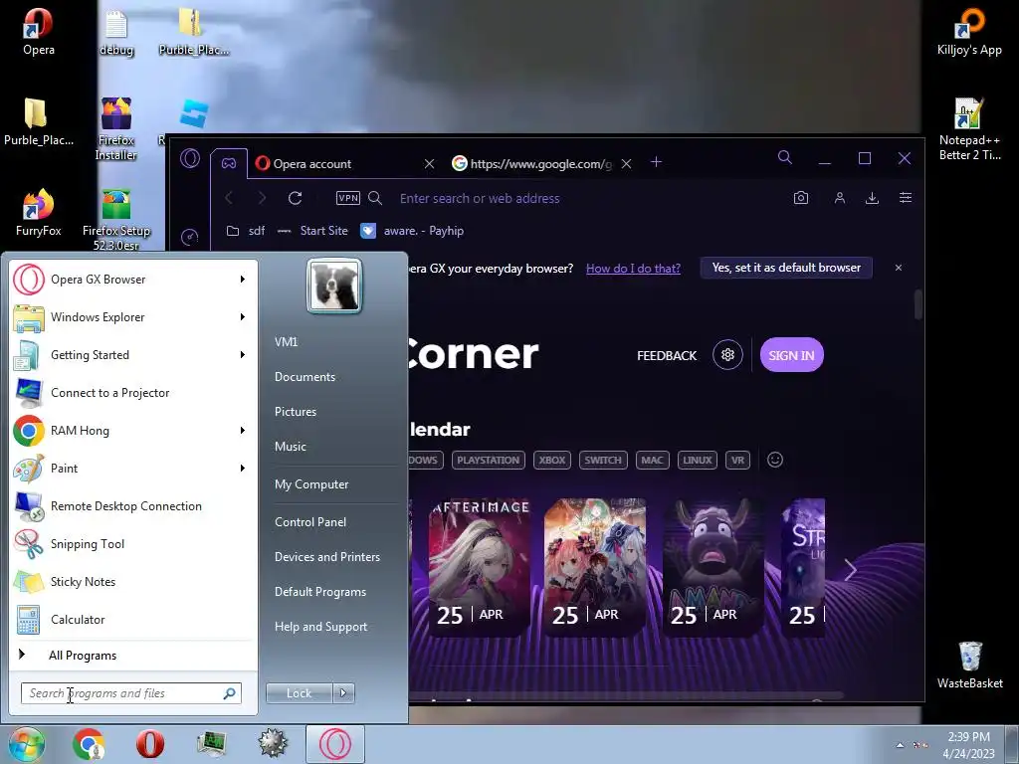
Task: Click the search tabs magnifier icon
Action: point(785,157)
